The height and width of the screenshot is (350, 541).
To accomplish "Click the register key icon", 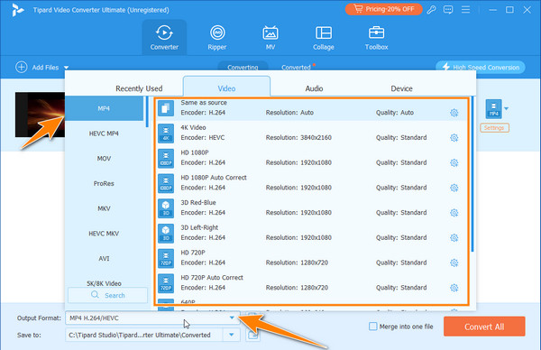I will (x=431, y=10).
